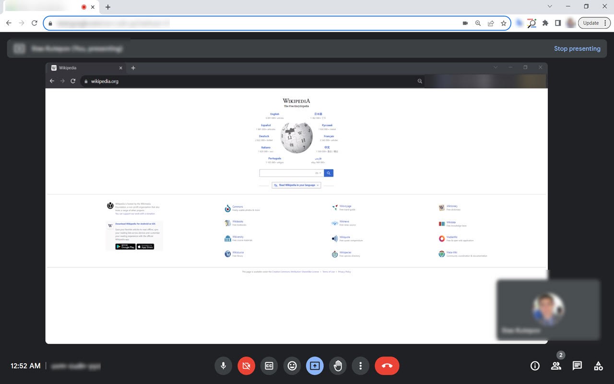The height and width of the screenshot is (384, 614).
Task: Leave the call with the red hang-up button
Action: pyautogui.click(x=387, y=366)
